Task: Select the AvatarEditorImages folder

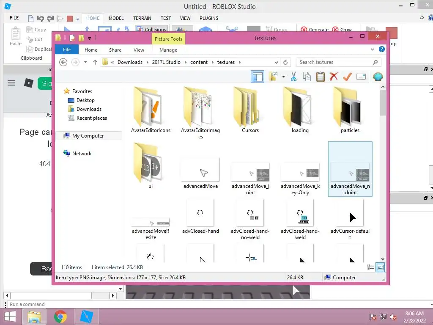Action: point(200,113)
